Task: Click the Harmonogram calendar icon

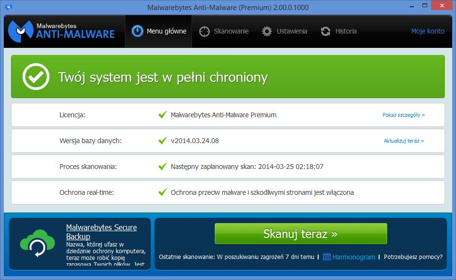Action: tap(326, 257)
